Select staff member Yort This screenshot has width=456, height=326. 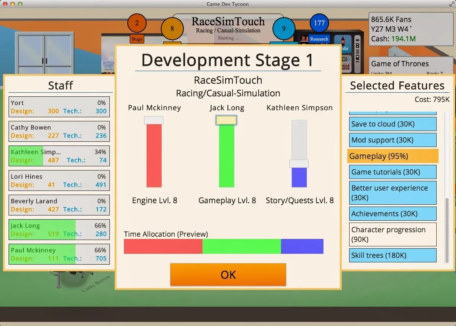click(59, 107)
